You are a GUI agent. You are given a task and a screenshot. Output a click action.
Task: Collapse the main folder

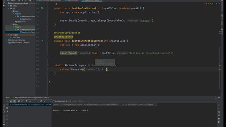tap(11, 11)
